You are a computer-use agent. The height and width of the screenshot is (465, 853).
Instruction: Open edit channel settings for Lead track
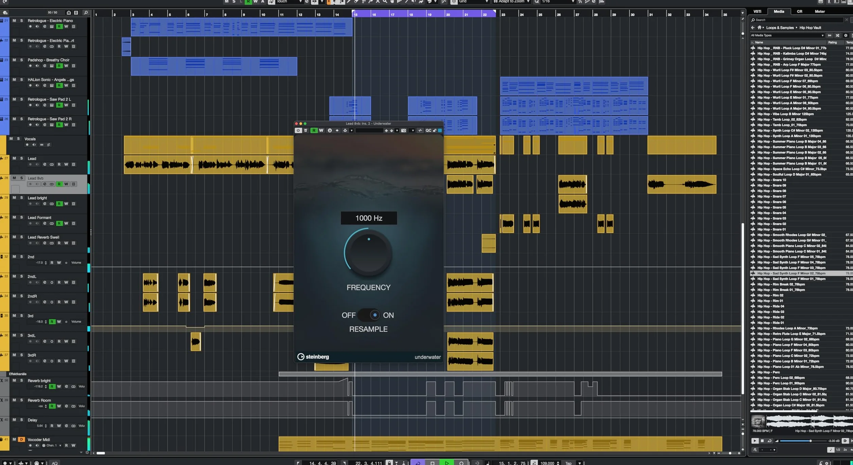(x=45, y=165)
